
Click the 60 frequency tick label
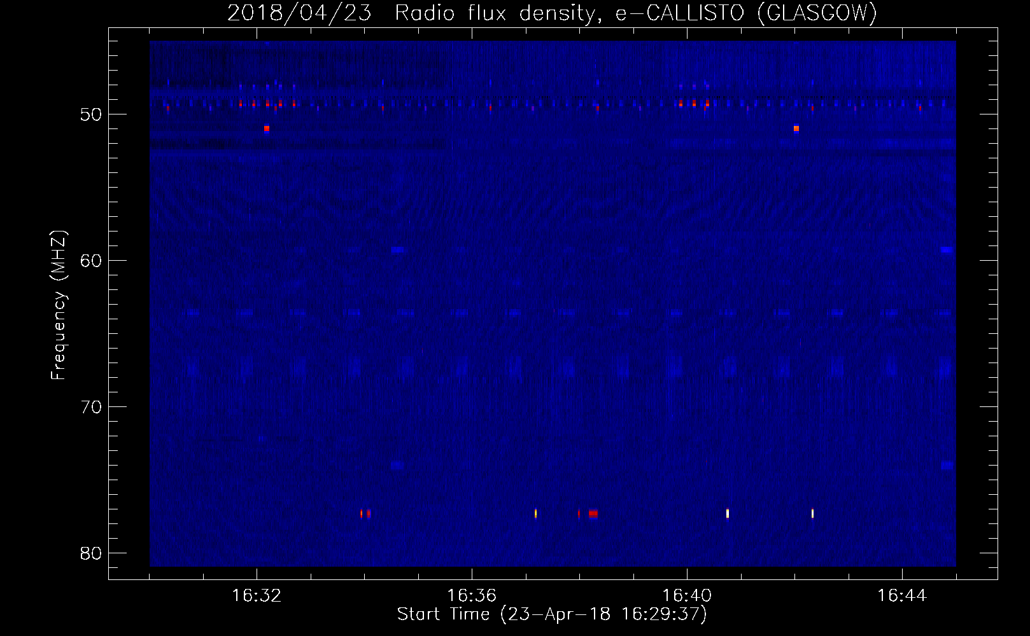pyautogui.click(x=91, y=261)
